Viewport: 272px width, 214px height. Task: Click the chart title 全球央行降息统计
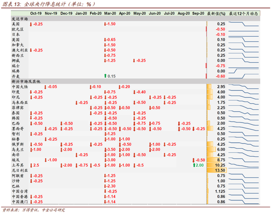(45, 4)
